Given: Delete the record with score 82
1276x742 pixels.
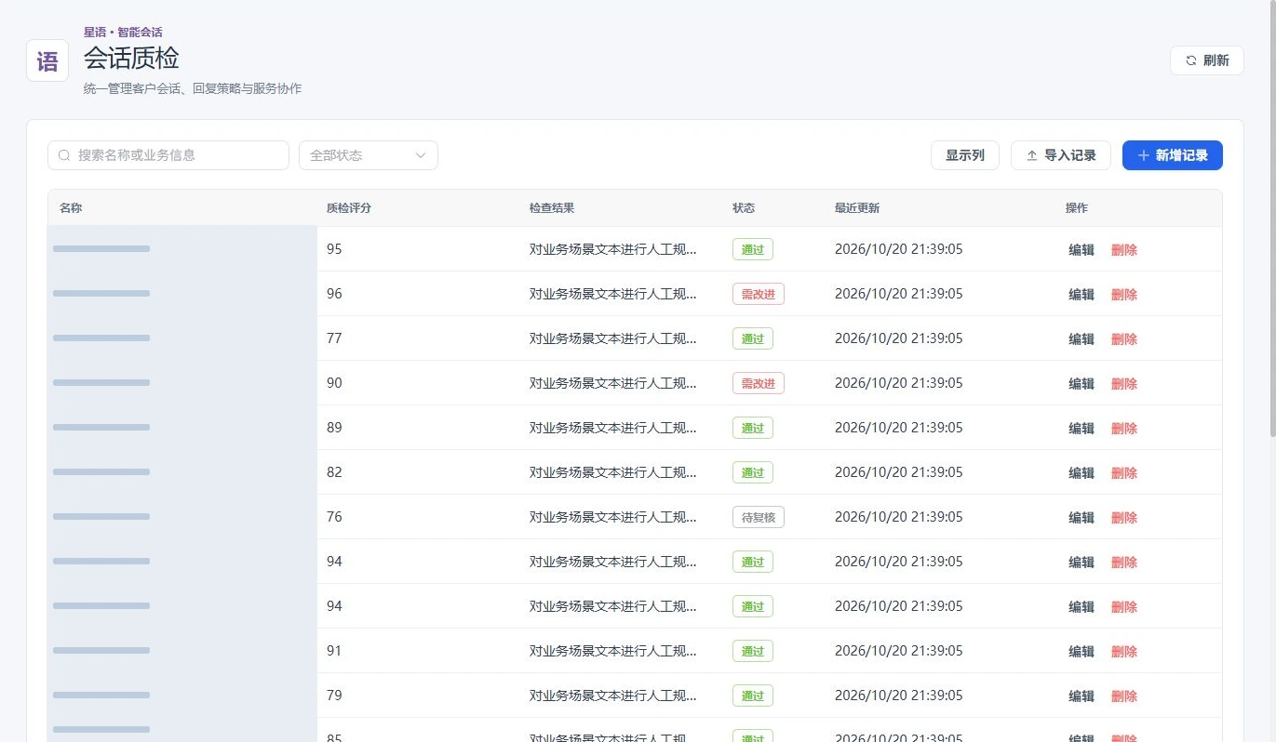Looking at the screenshot, I should [x=1124, y=473].
